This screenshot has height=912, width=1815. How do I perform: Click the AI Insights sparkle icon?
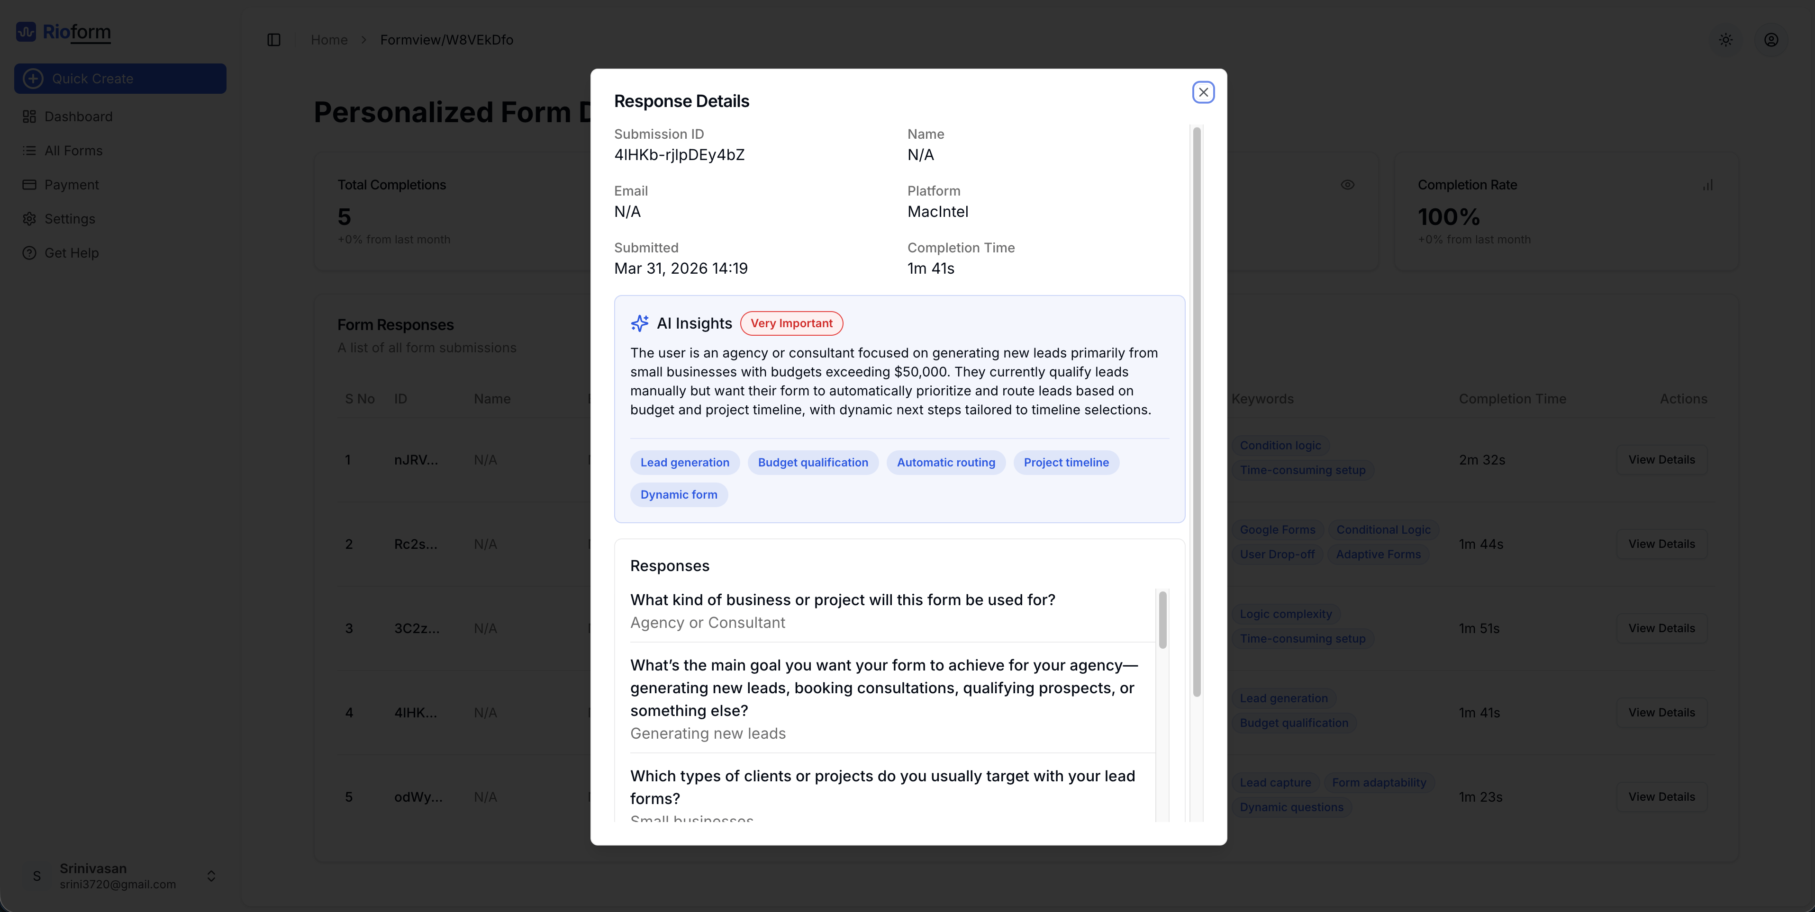pos(640,323)
